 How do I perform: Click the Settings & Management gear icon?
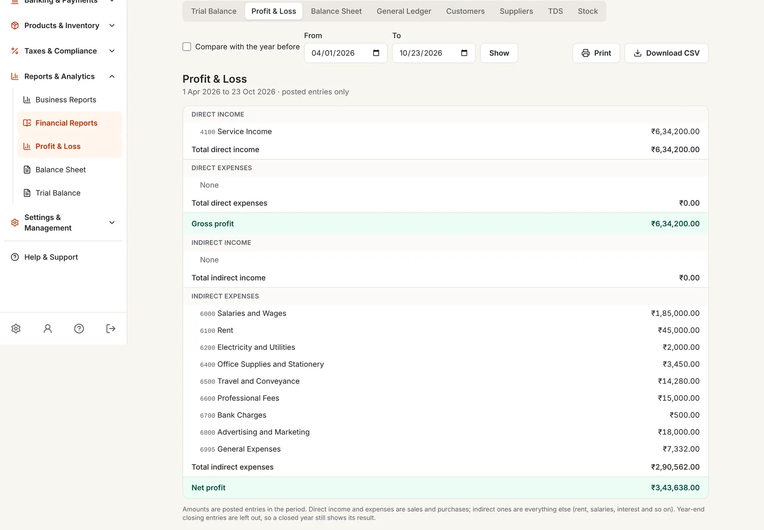pyautogui.click(x=15, y=223)
